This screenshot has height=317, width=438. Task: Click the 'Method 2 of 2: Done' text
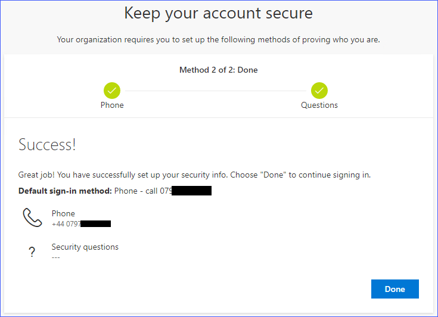tap(219, 70)
